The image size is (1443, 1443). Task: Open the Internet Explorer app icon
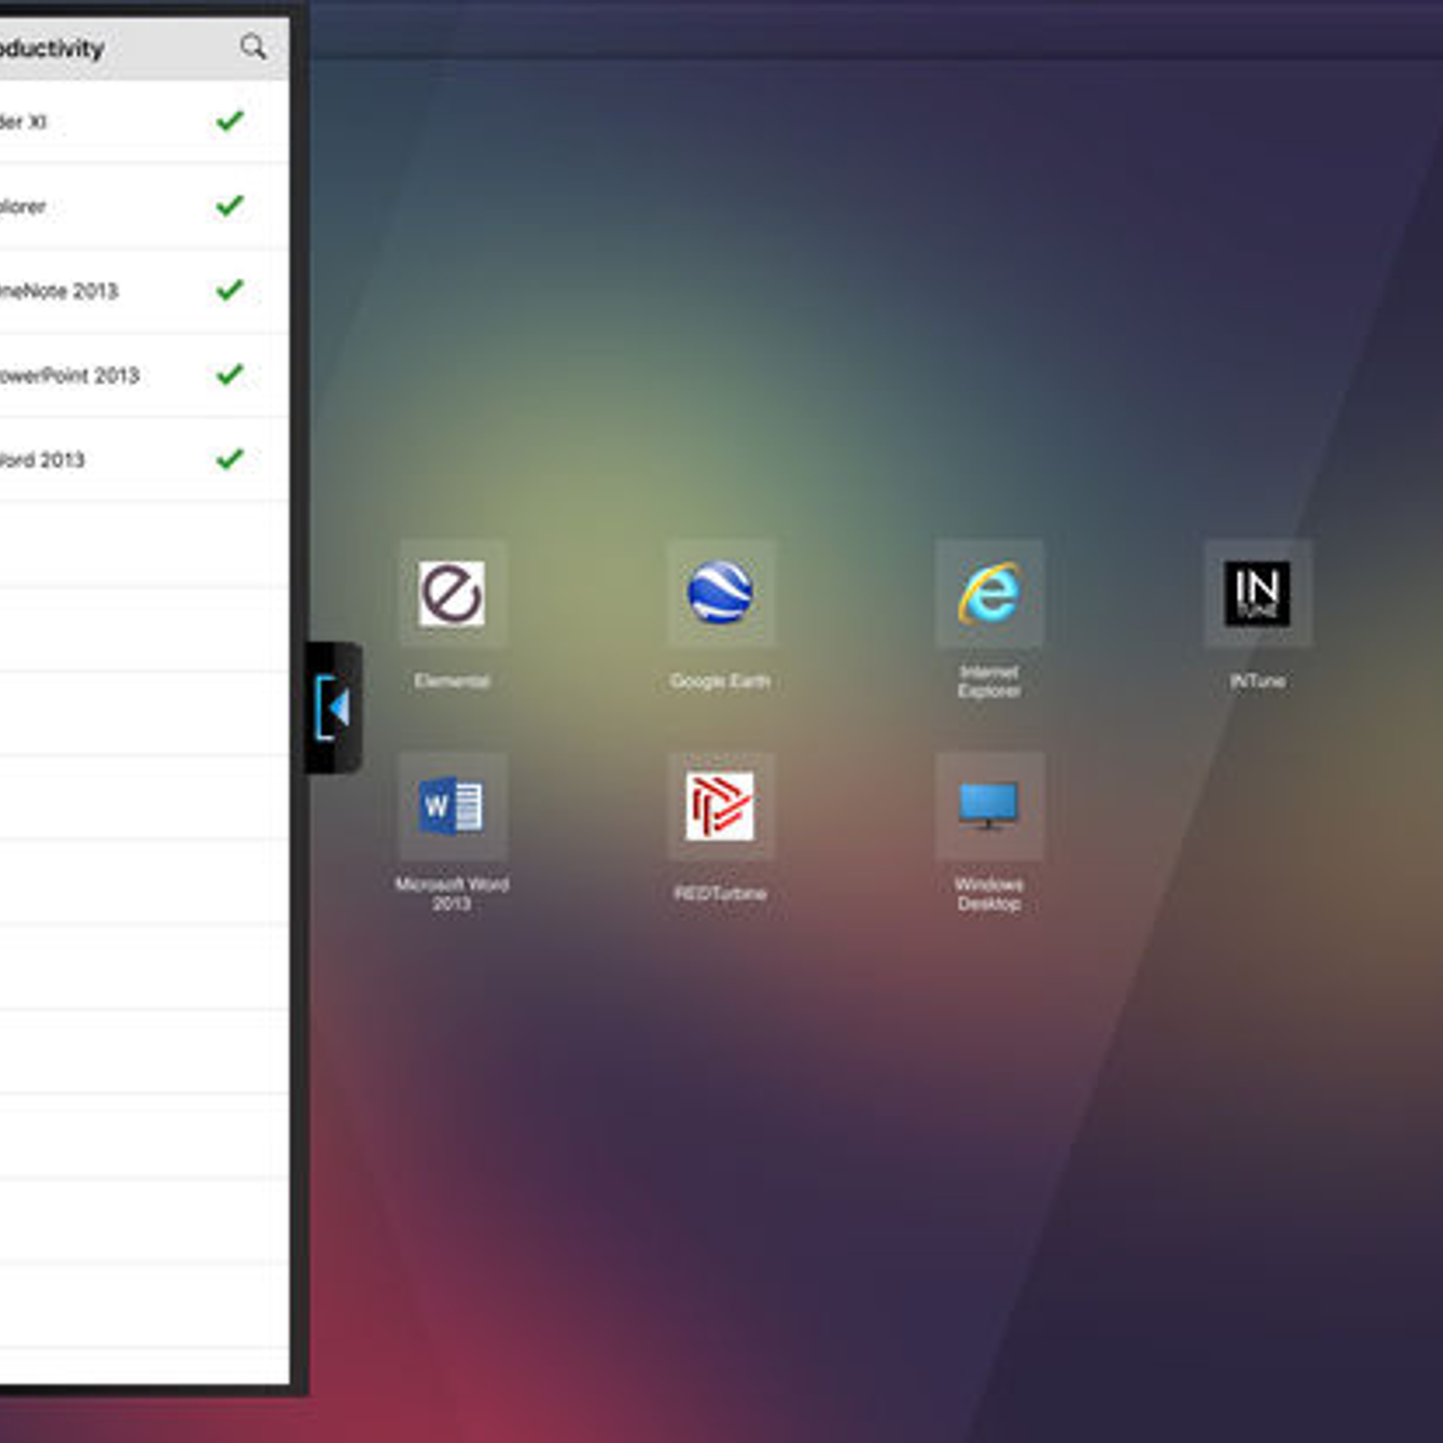[x=988, y=593]
